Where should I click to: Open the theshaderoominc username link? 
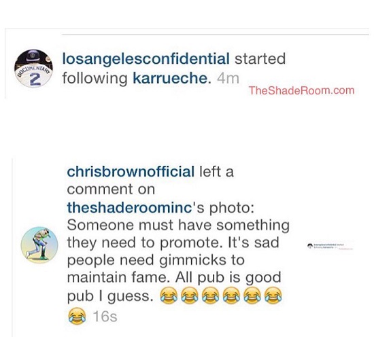point(129,208)
